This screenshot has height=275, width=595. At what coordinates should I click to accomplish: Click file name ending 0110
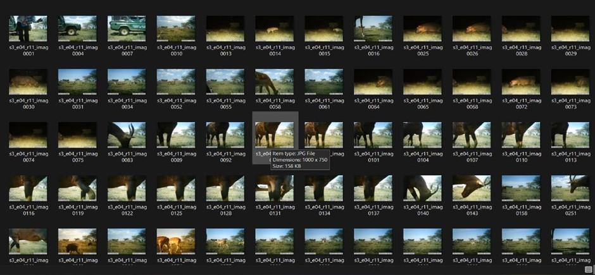(522, 157)
